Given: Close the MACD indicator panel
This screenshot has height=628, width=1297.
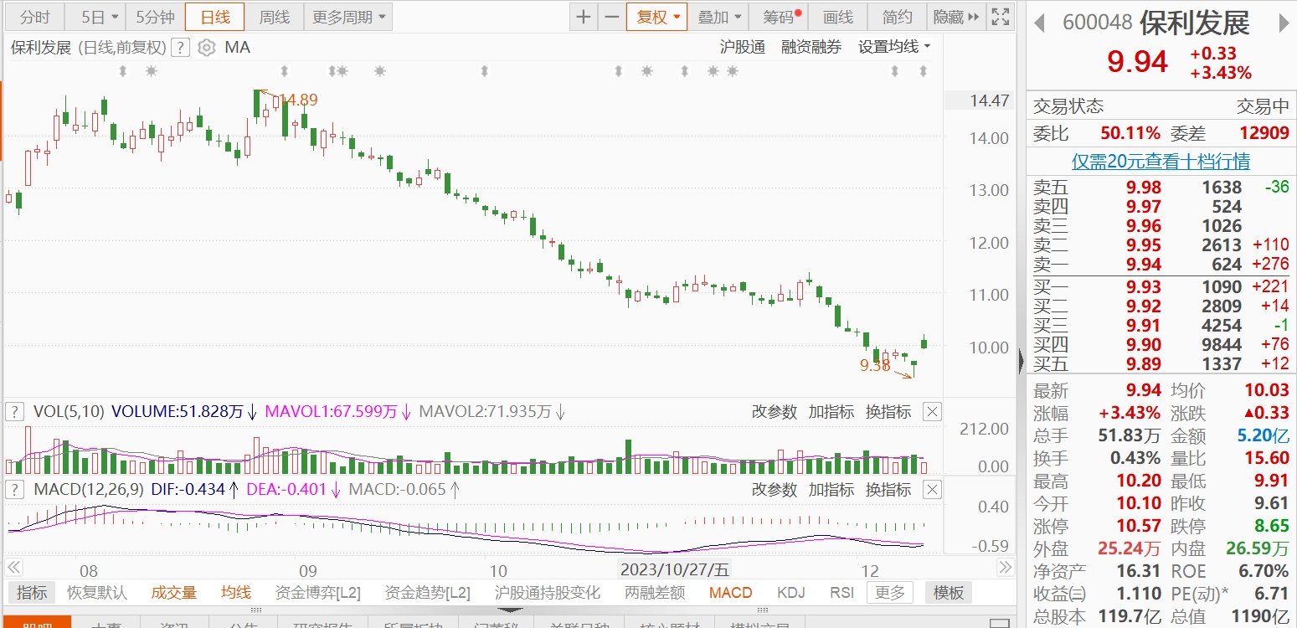Looking at the screenshot, I should [x=931, y=489].
